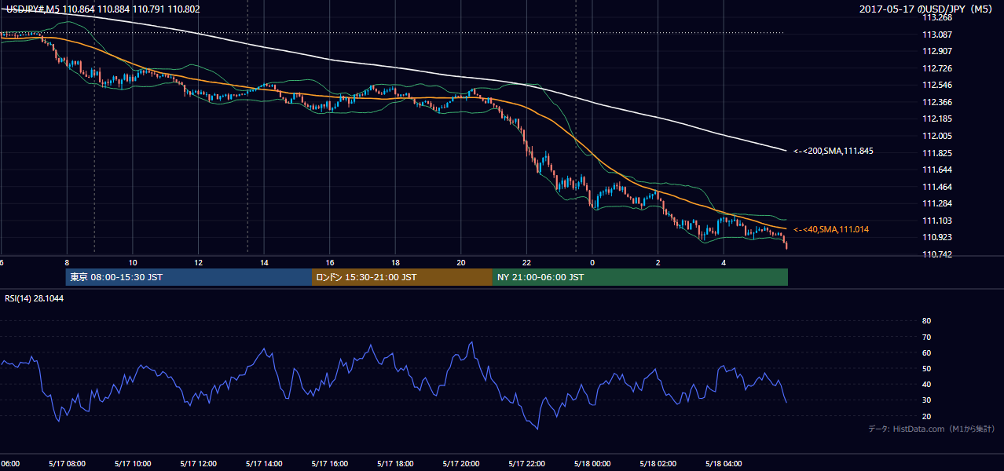Click price axis value 112.726

(936, 68)
